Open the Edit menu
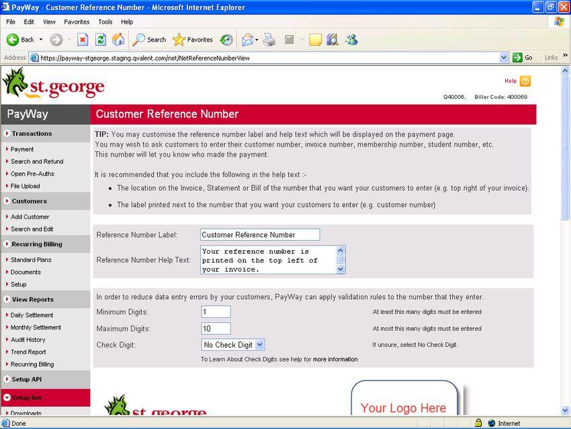Screen dimensions: 571x429 click(29, 22)
